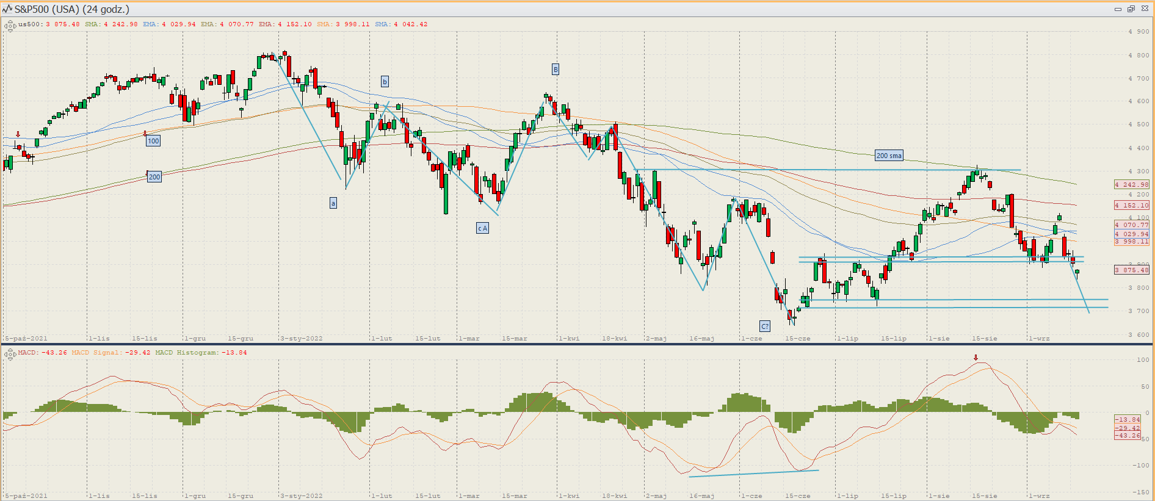Click the 4 242.98 SMA price tag
1155x501 pixels.
click(1131, 184)
